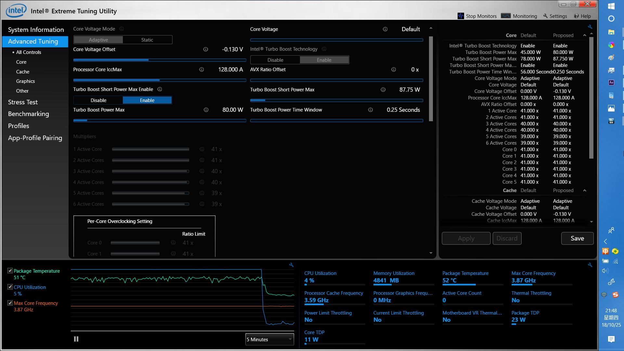Switch Core Voltage Mode to Static
The width and height of the screenshot is (624, 351).
point(147,40)
